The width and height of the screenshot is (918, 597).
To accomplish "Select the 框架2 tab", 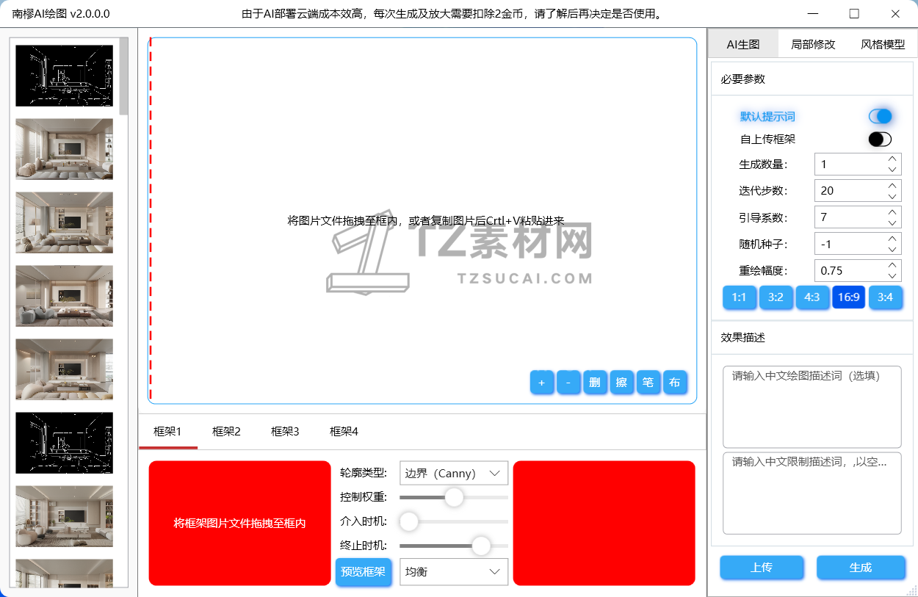I will [x=226, y=432].
